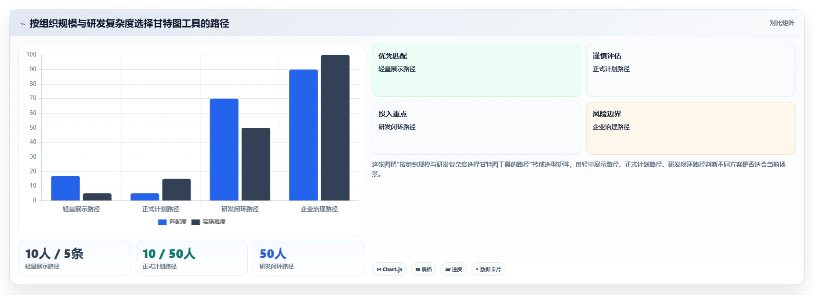Click the 匹配度 legend label text

pos(178,222)
